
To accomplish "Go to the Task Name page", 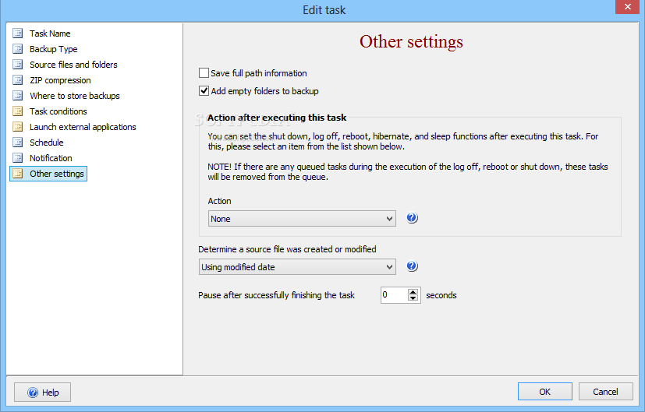I will coord(50,33).
